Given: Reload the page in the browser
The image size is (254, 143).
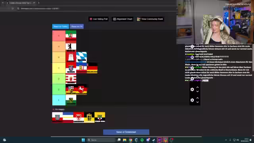Looking at the screenshot, I should [13, 8].
